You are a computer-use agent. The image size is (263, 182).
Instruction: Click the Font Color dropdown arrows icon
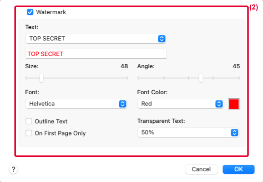[219, 104]
